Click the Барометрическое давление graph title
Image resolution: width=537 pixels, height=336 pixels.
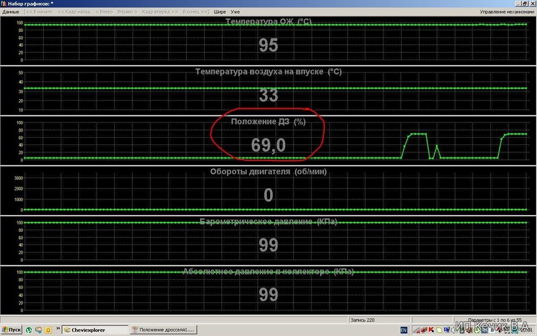[x=268, y=222]
